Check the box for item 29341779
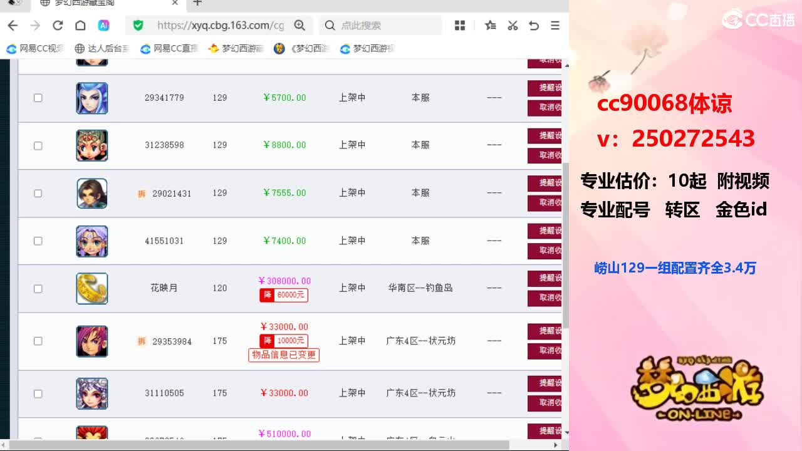 point(38,98)
